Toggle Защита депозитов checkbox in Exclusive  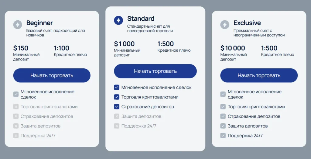tap(223, 126)
